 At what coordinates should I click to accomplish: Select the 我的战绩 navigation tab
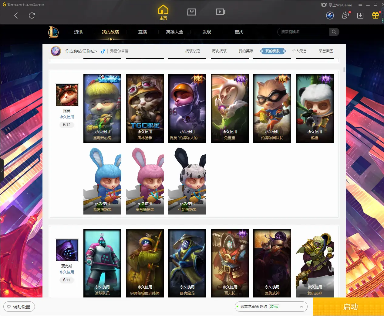(x=110, y=32)
